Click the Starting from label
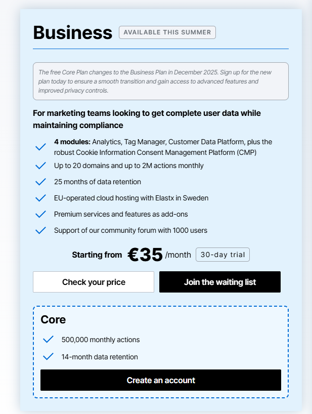312x414 pixels. pyautogui.click(x=97, y=255)
